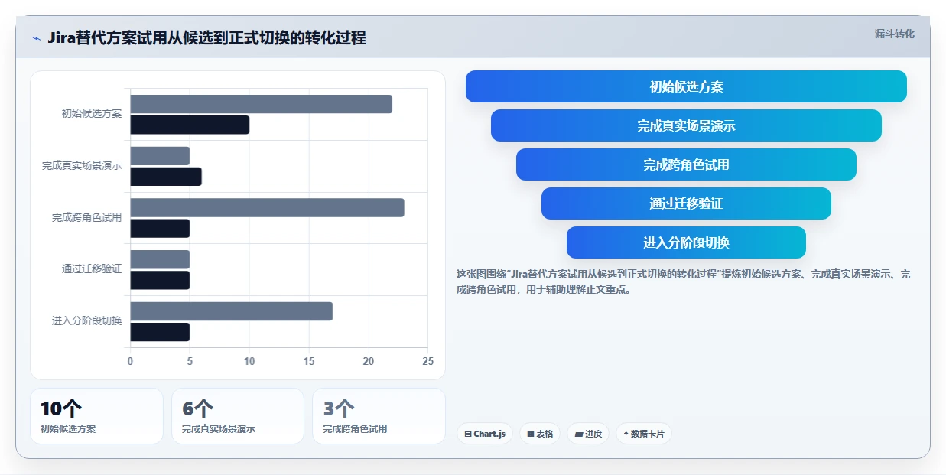The height and width of the screenshot is (475, 946).
Task: Click the page title about Jira替代方案
Action: 206,37
